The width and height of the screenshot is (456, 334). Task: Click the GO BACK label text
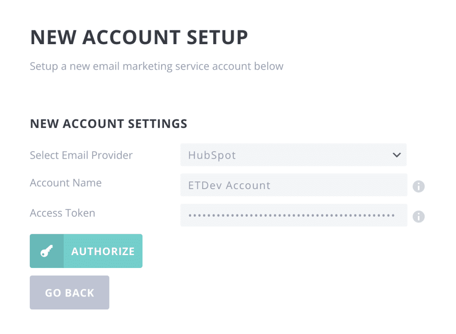point(69,293)
